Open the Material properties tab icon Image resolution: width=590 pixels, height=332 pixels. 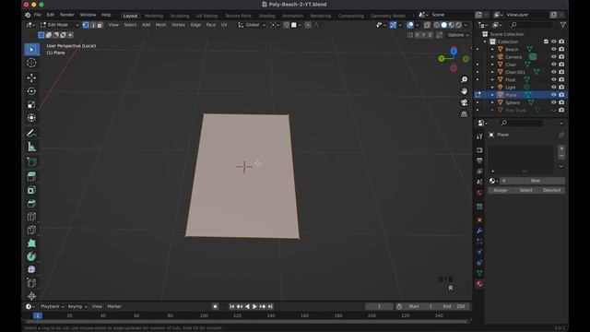(x=479, y=284)
